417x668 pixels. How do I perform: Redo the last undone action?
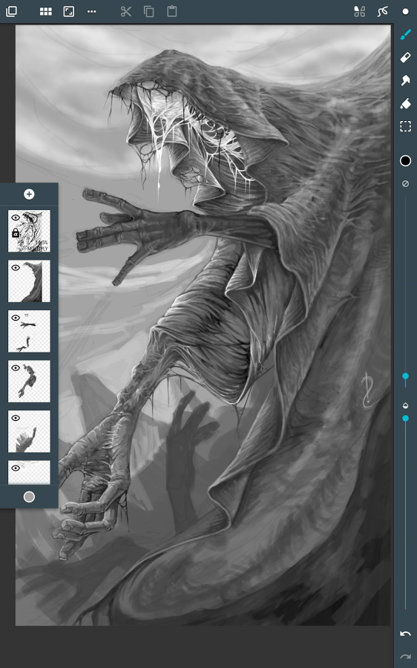[x=405, y=657]
